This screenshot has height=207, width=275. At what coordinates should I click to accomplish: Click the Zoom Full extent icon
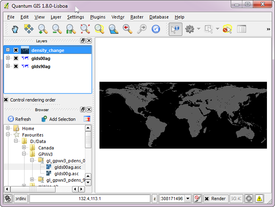coord(85,29)
